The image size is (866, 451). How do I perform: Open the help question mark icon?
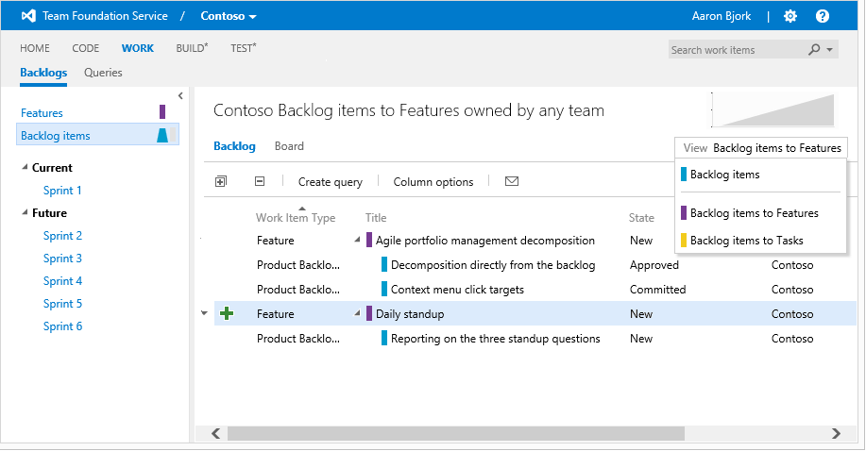pos(823,16)
